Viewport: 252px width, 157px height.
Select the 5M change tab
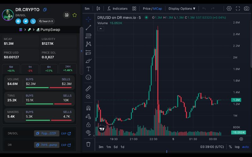click(11, 69)
